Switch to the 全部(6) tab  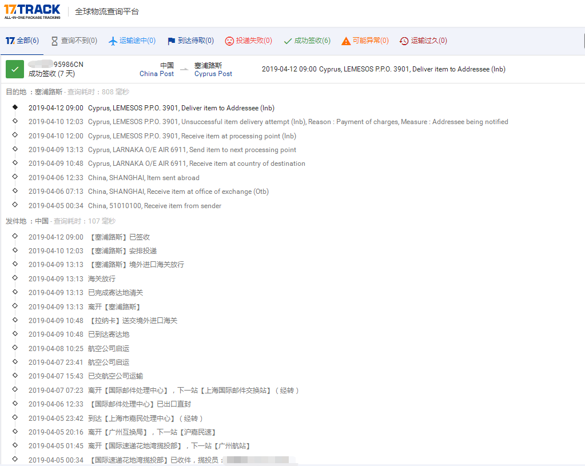point(22,41)
